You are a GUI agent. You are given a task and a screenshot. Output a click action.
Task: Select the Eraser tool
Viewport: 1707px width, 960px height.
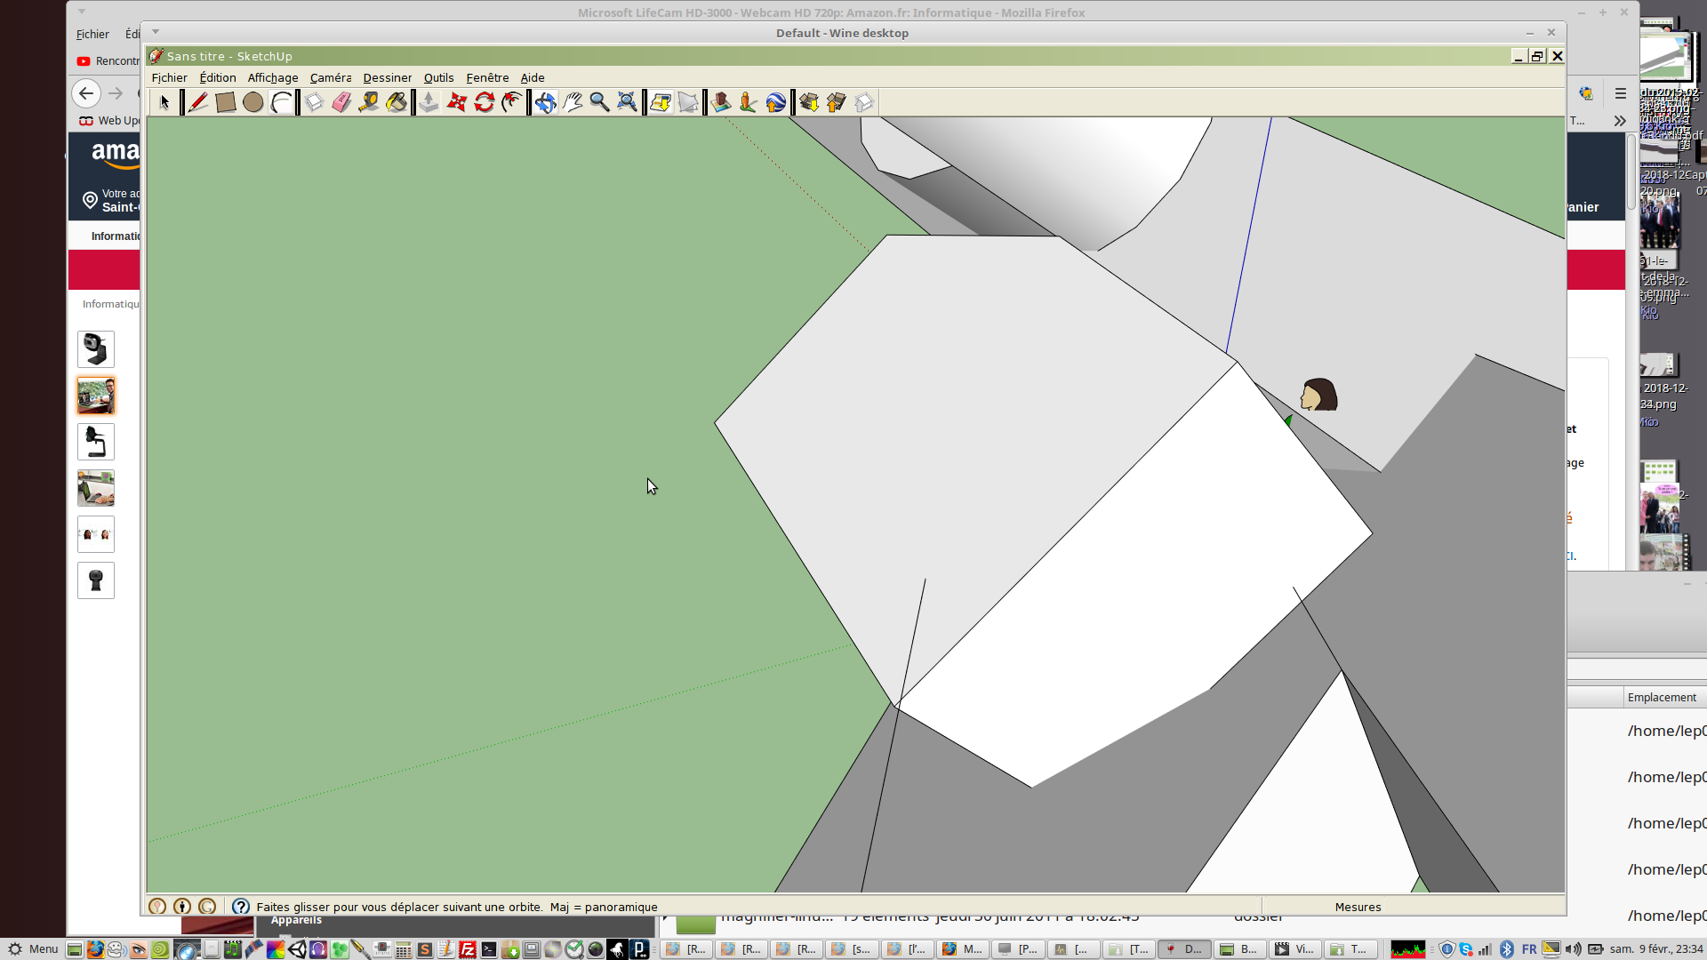(x=341, y=103)
